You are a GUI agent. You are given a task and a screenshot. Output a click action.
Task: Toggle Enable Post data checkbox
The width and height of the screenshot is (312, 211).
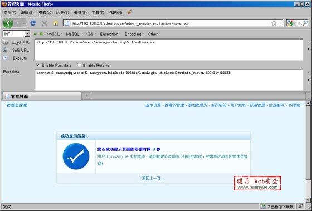[x=38, y=65]
